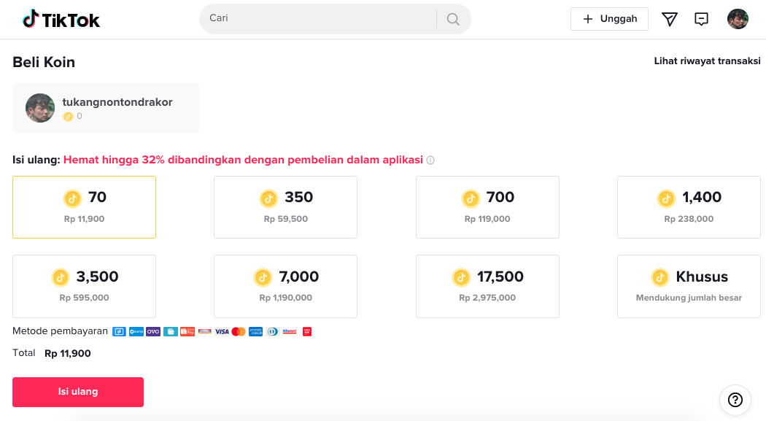766x421 pixels.
Task: Click the Visa payment icon
Action: (x=222, y=331)
